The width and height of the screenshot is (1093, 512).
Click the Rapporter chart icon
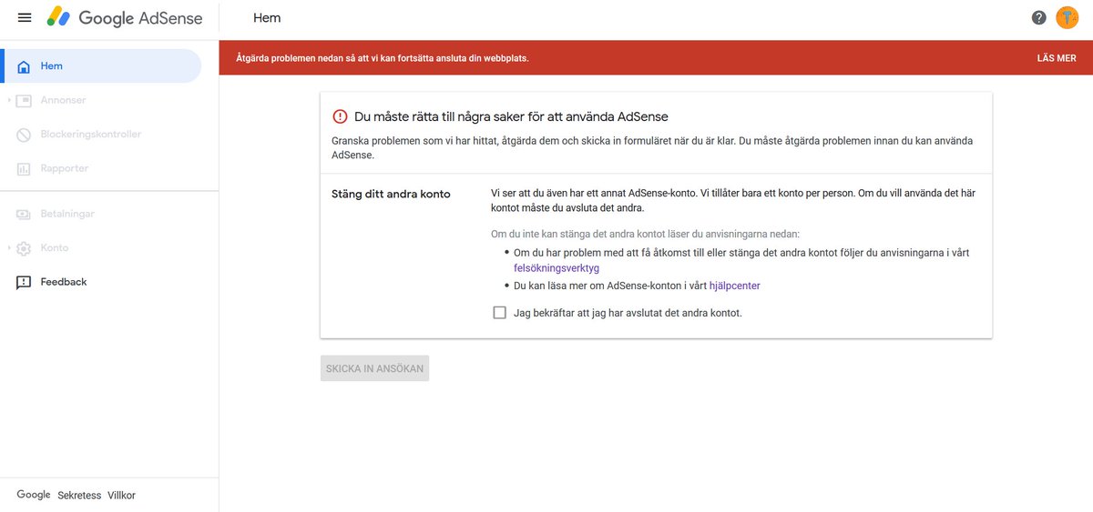tap(24, 168)
